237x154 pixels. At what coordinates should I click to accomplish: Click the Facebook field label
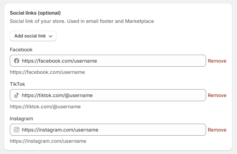click(21, 49)
